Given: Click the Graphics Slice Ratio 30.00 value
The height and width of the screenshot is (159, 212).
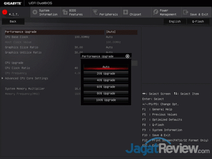Looking at the screenshot, I should (79, 47).
